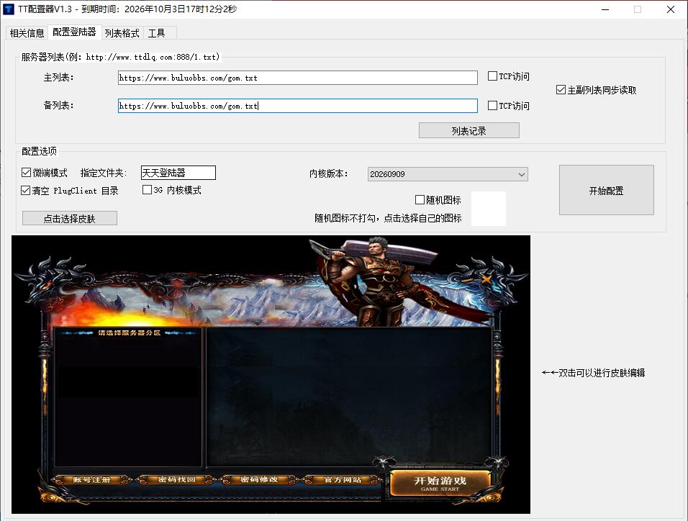Click the 请选择服务器分区 list panel

point(127,397)
